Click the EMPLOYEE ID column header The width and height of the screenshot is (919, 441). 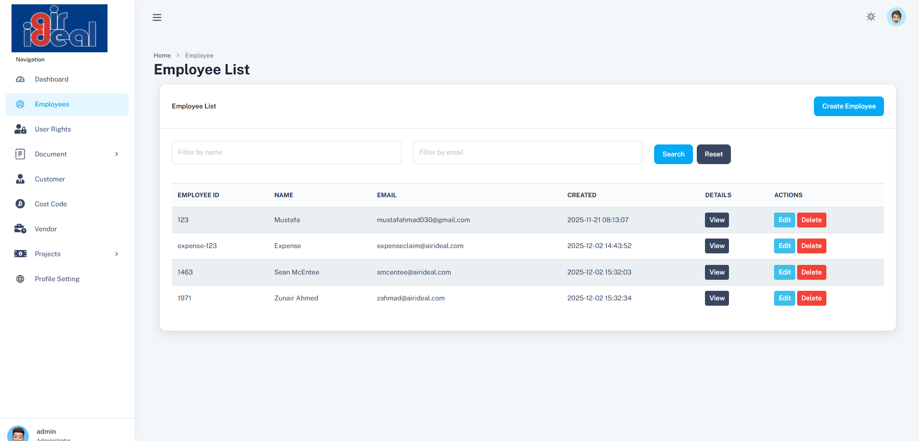pyautogui.click(x=198, y=195)
